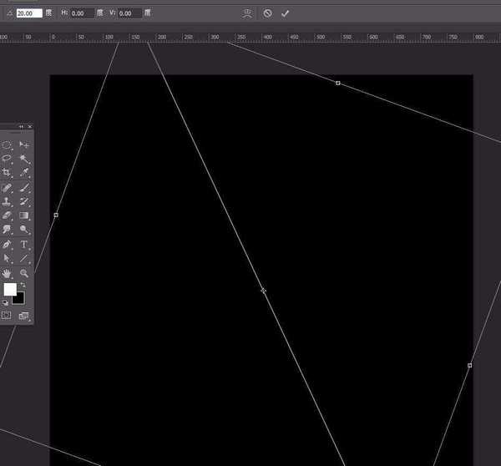Select the Eyedropper tool
Image resolution: width=501 pixels, height=466 pixels.
24,172
